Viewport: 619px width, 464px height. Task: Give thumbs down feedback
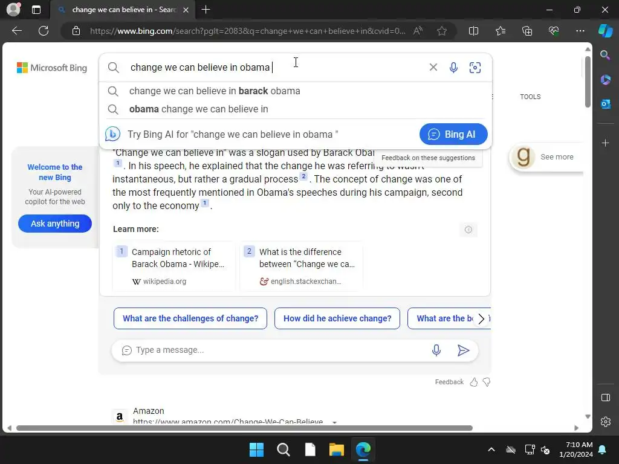pyautogui.click(x=487, y=382)
